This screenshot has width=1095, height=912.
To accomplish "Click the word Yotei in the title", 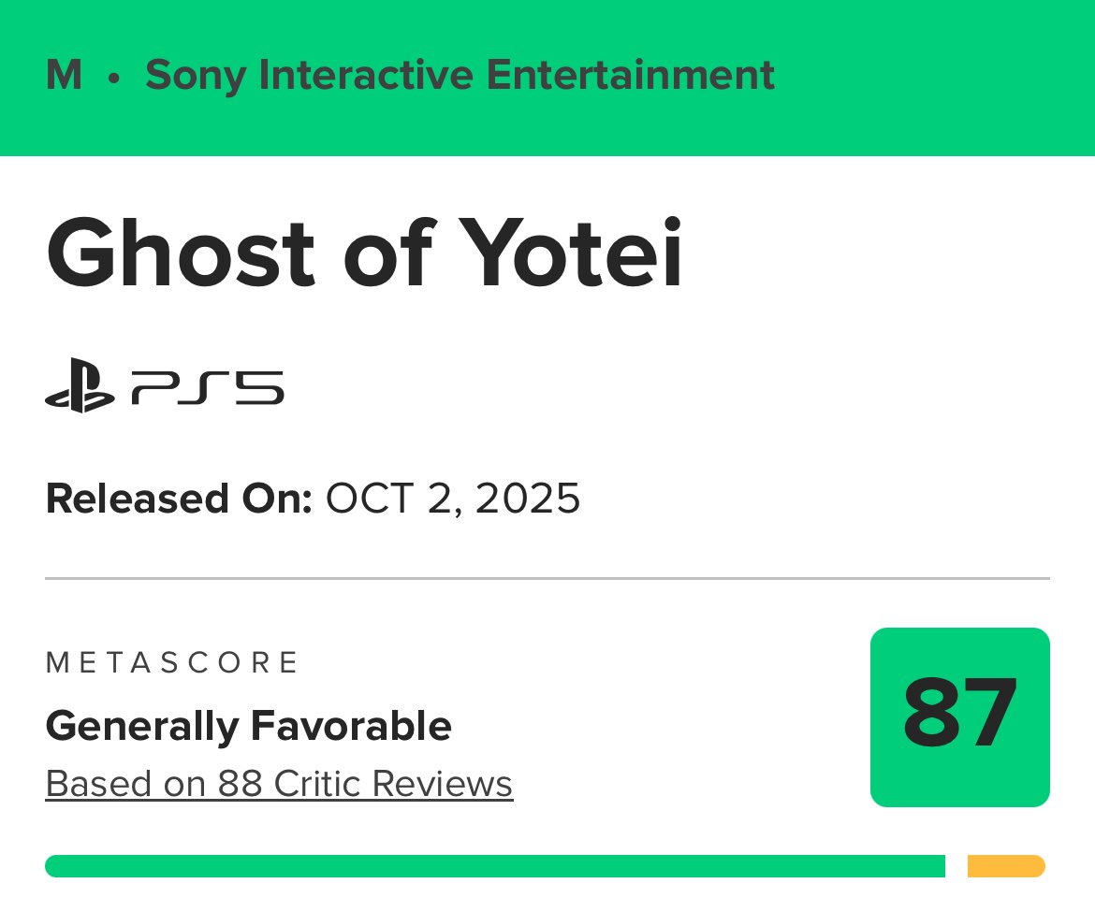I will click(x=570, y=252).
